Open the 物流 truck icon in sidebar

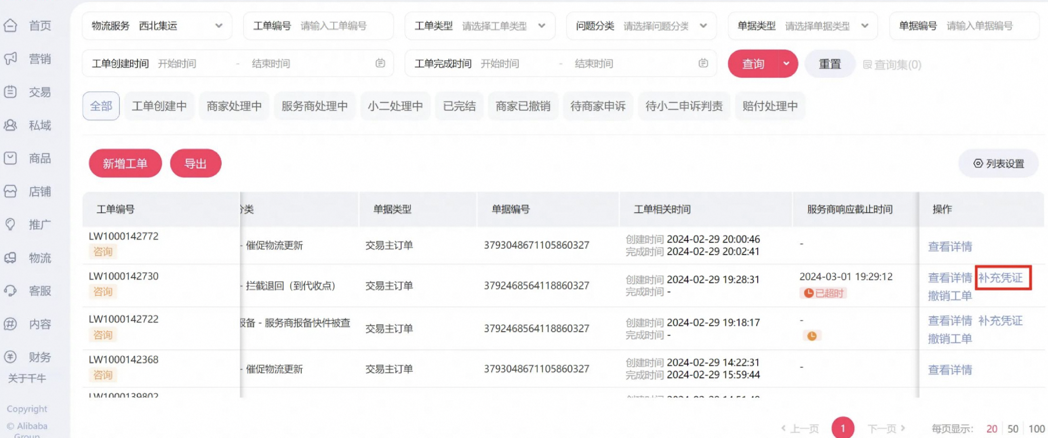[x=10, y=258]
